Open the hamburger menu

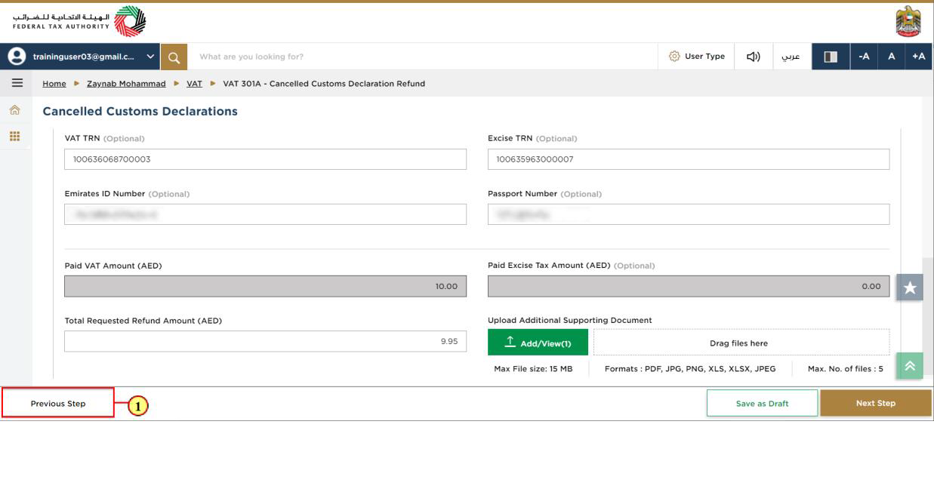(x=17, y=83)
